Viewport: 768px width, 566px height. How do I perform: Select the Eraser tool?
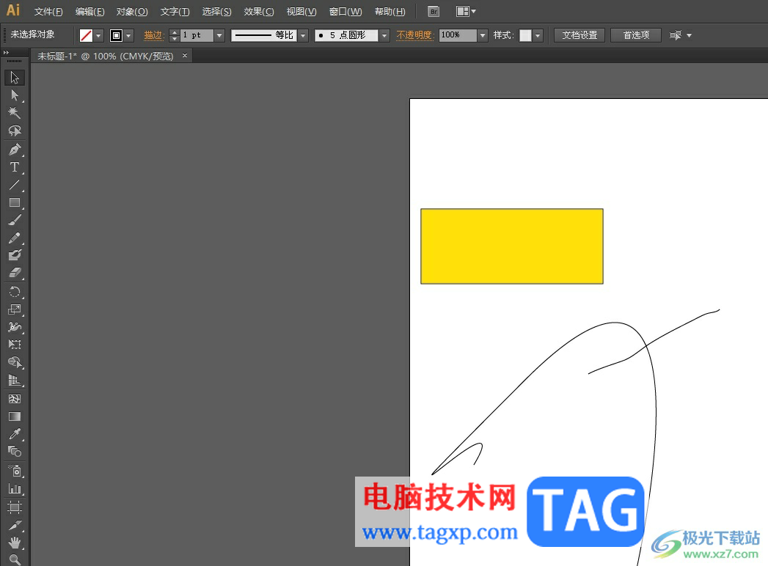pyautogui.click(x=15, y=273)
